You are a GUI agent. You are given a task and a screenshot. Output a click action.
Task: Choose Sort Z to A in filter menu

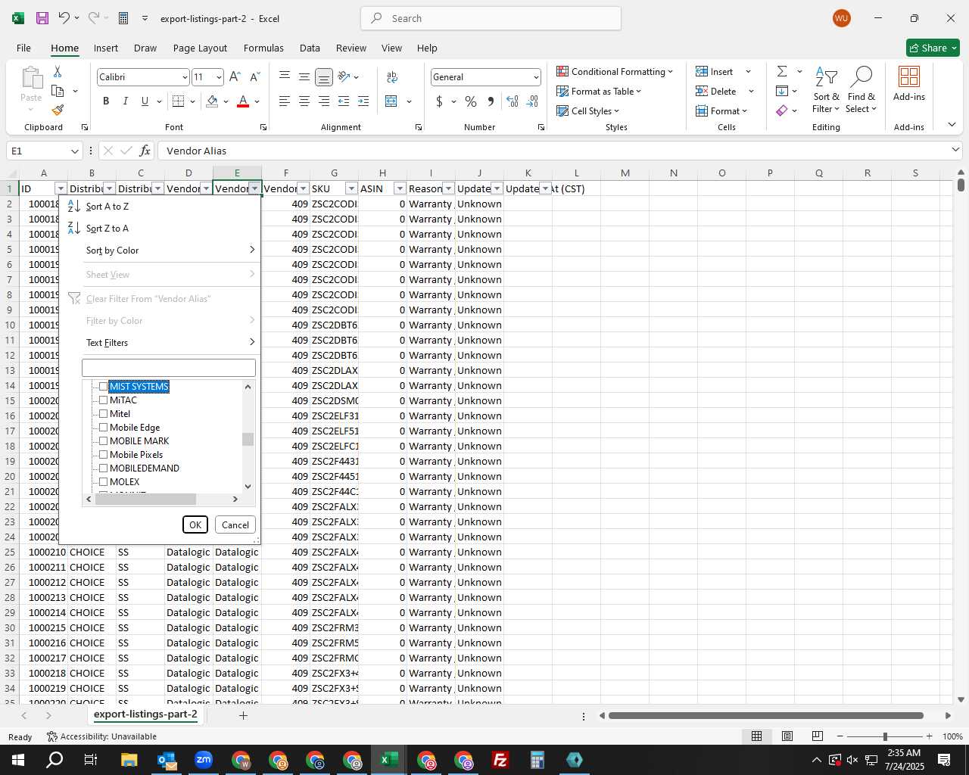pyautogui.click(x=160, y=229)
